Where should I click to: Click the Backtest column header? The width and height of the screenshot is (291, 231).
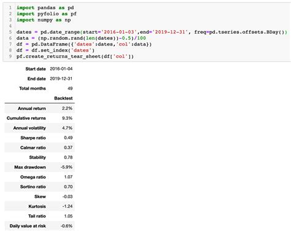[63, 98]
